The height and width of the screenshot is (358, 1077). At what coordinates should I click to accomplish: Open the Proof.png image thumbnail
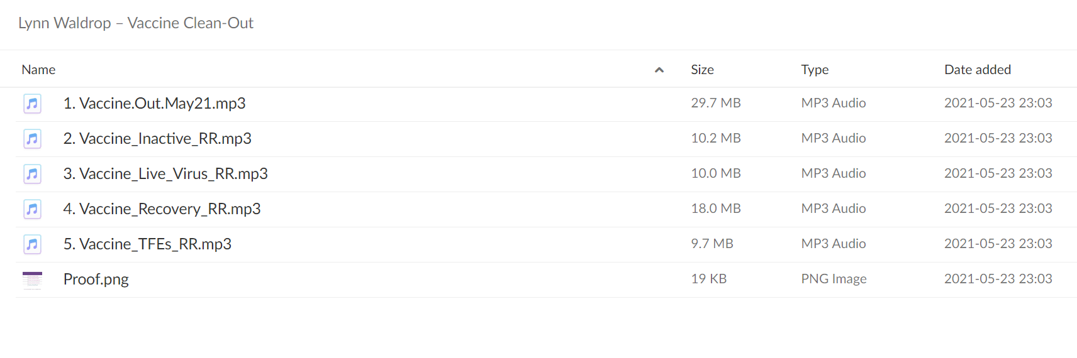32,279
